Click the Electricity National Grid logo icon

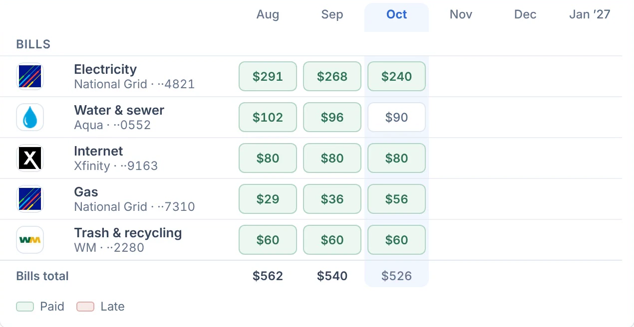[30, 76]
